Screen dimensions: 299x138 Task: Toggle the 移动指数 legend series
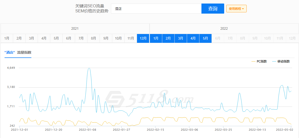tap(281, 61)
